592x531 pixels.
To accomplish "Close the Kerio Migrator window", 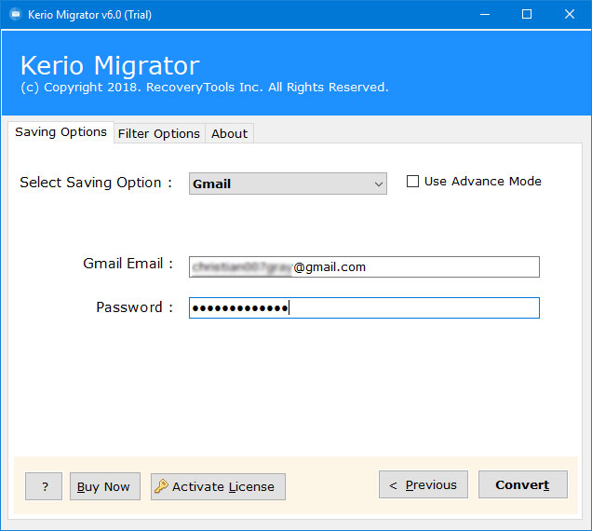I will [x=570, y=14].
